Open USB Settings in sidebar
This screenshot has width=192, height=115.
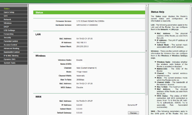pyautogui.click(x=9, y=30)
